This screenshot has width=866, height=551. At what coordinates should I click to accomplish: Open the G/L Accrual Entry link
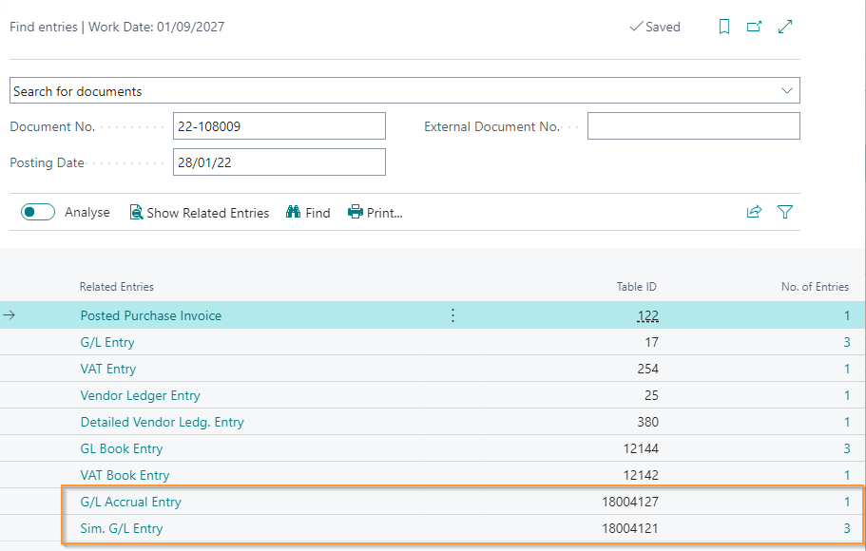pos(131,502)
